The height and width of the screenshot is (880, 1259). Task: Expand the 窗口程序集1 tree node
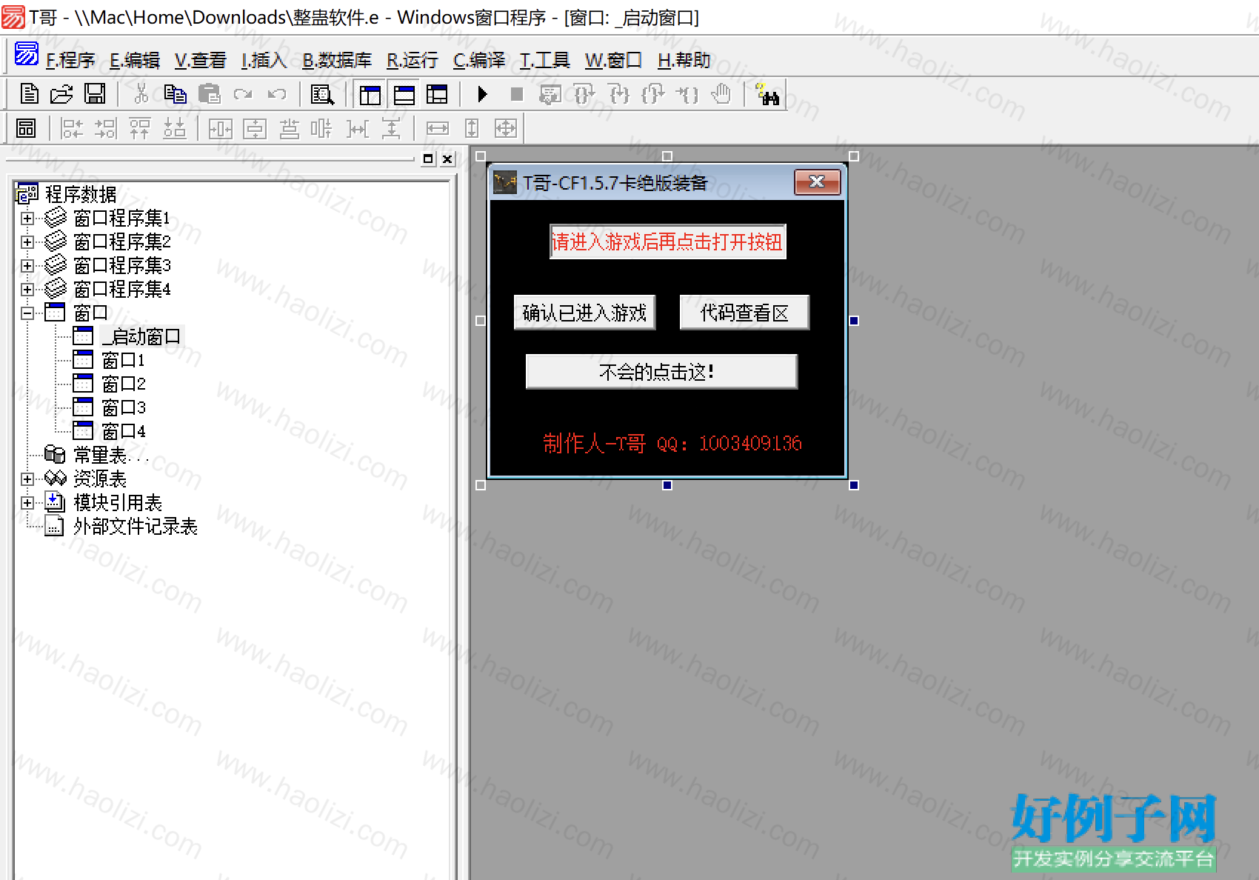pos(27,219)
